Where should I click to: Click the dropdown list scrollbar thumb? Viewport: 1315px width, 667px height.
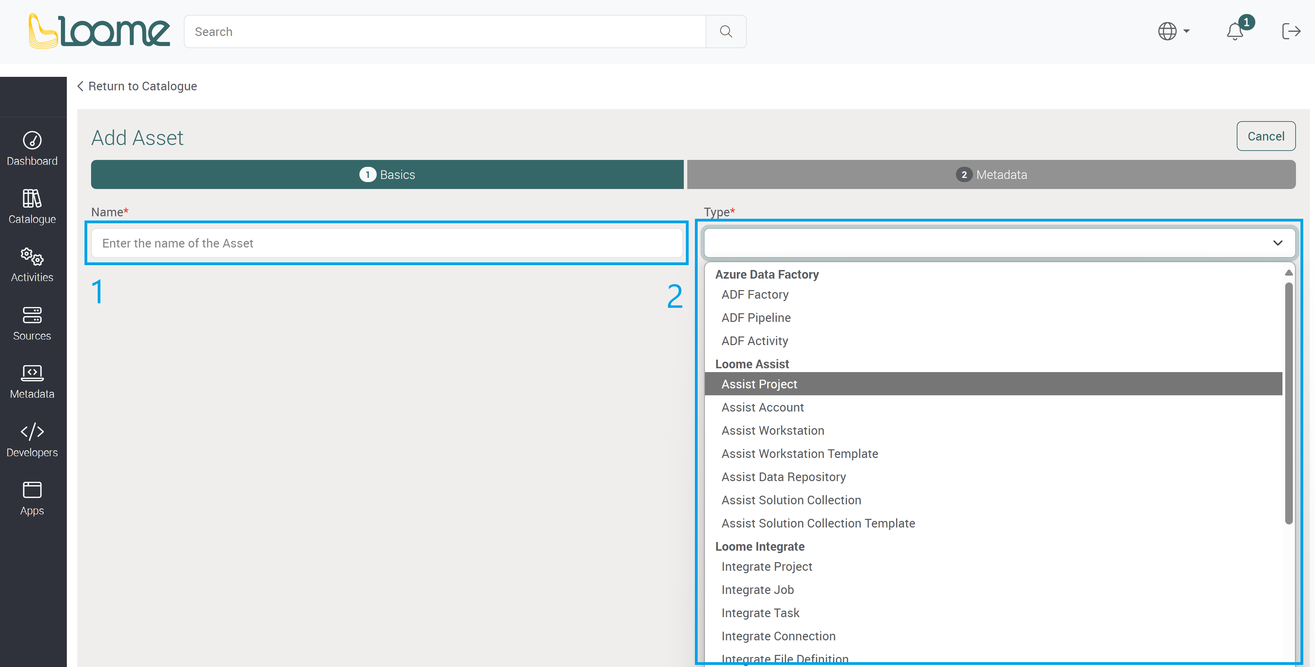click(1289, 403)
